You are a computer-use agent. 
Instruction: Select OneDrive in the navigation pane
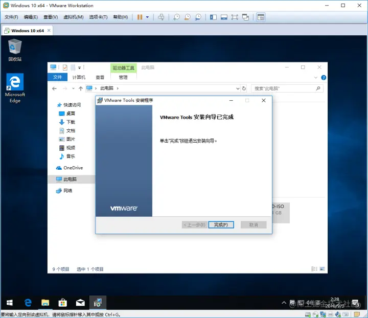click(x=70, y=168)
